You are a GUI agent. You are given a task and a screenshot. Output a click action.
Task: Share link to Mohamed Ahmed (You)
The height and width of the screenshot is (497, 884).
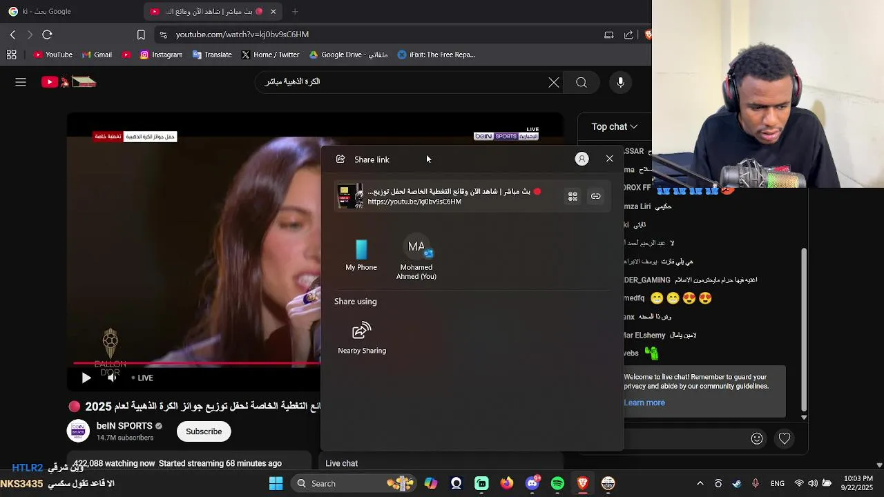point(416,257)
